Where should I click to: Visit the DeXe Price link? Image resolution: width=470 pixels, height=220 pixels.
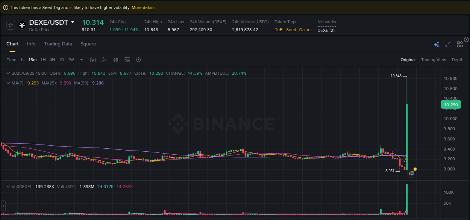tap(39, 30)
